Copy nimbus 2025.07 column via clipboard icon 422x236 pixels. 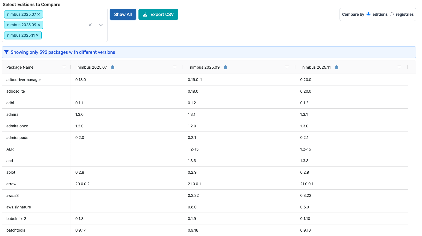pos(113,67)
